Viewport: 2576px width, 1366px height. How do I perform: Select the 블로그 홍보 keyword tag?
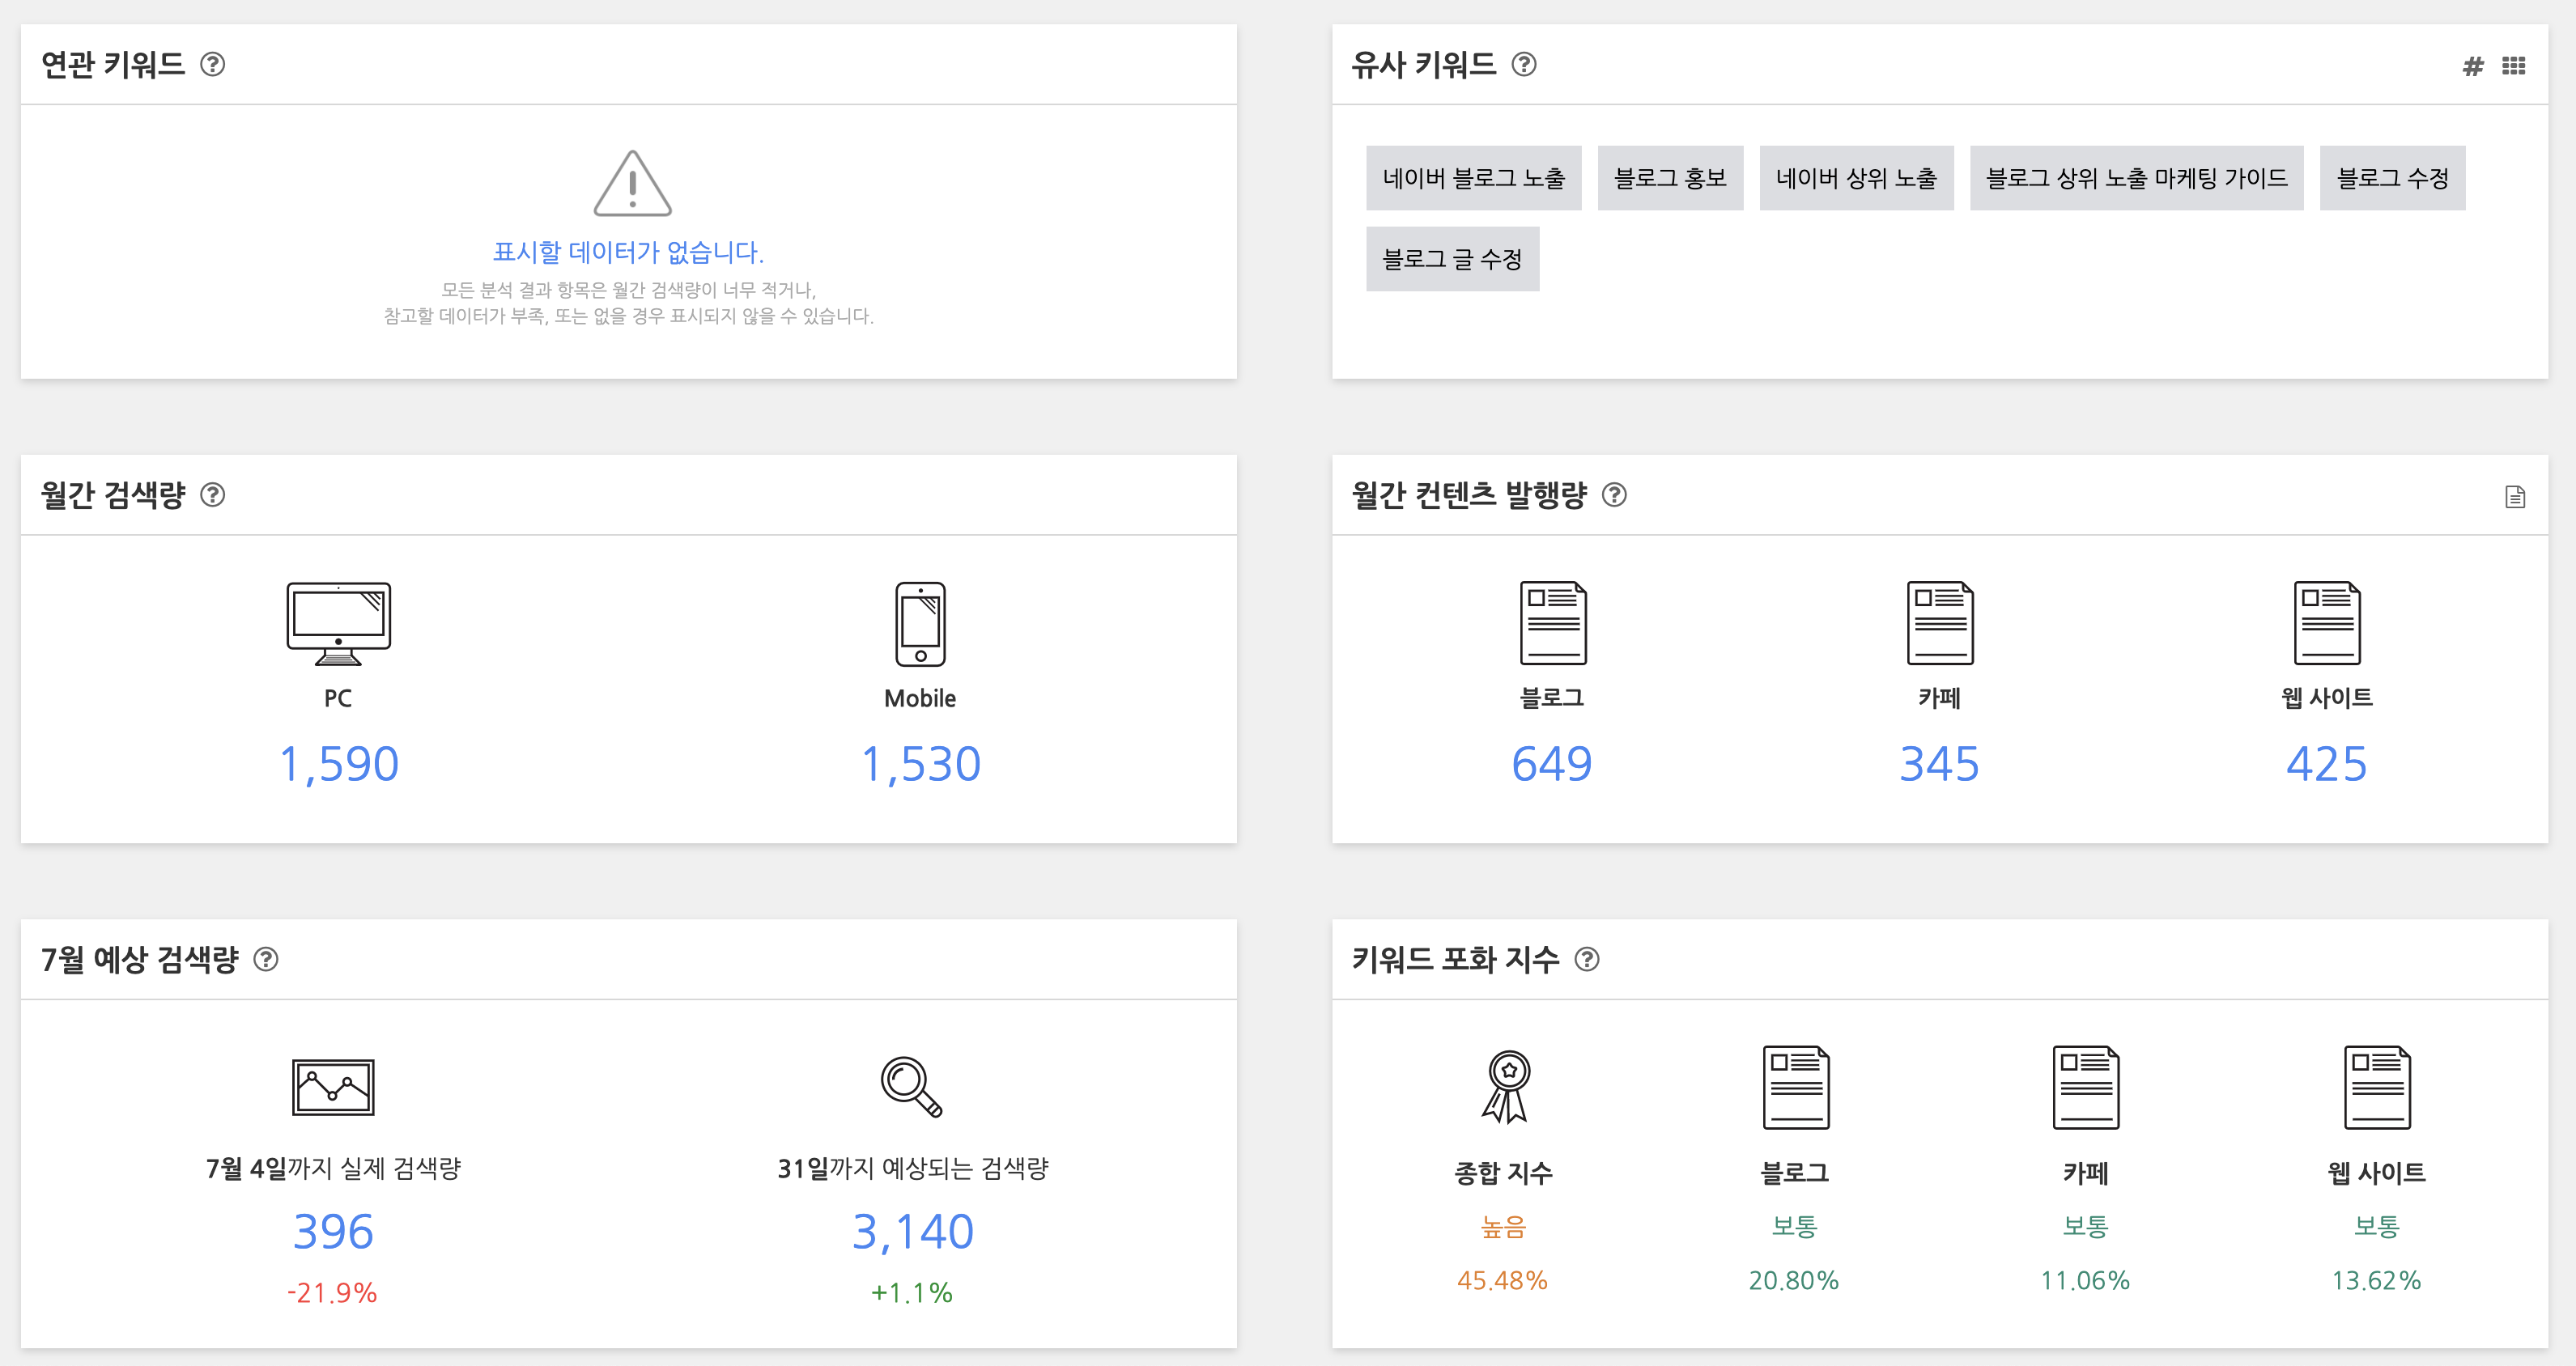point(1670,178)
